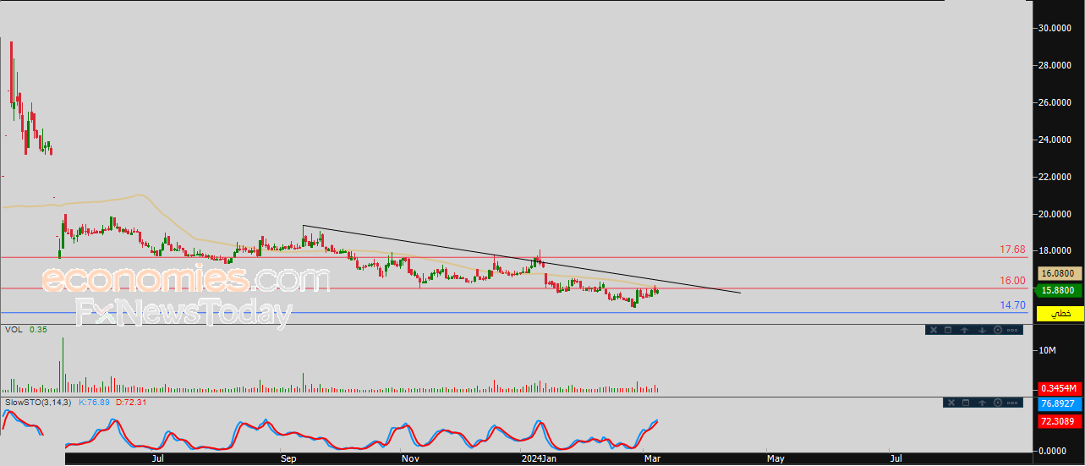
Task: Select the VOL indicator label
Action: 14,329
